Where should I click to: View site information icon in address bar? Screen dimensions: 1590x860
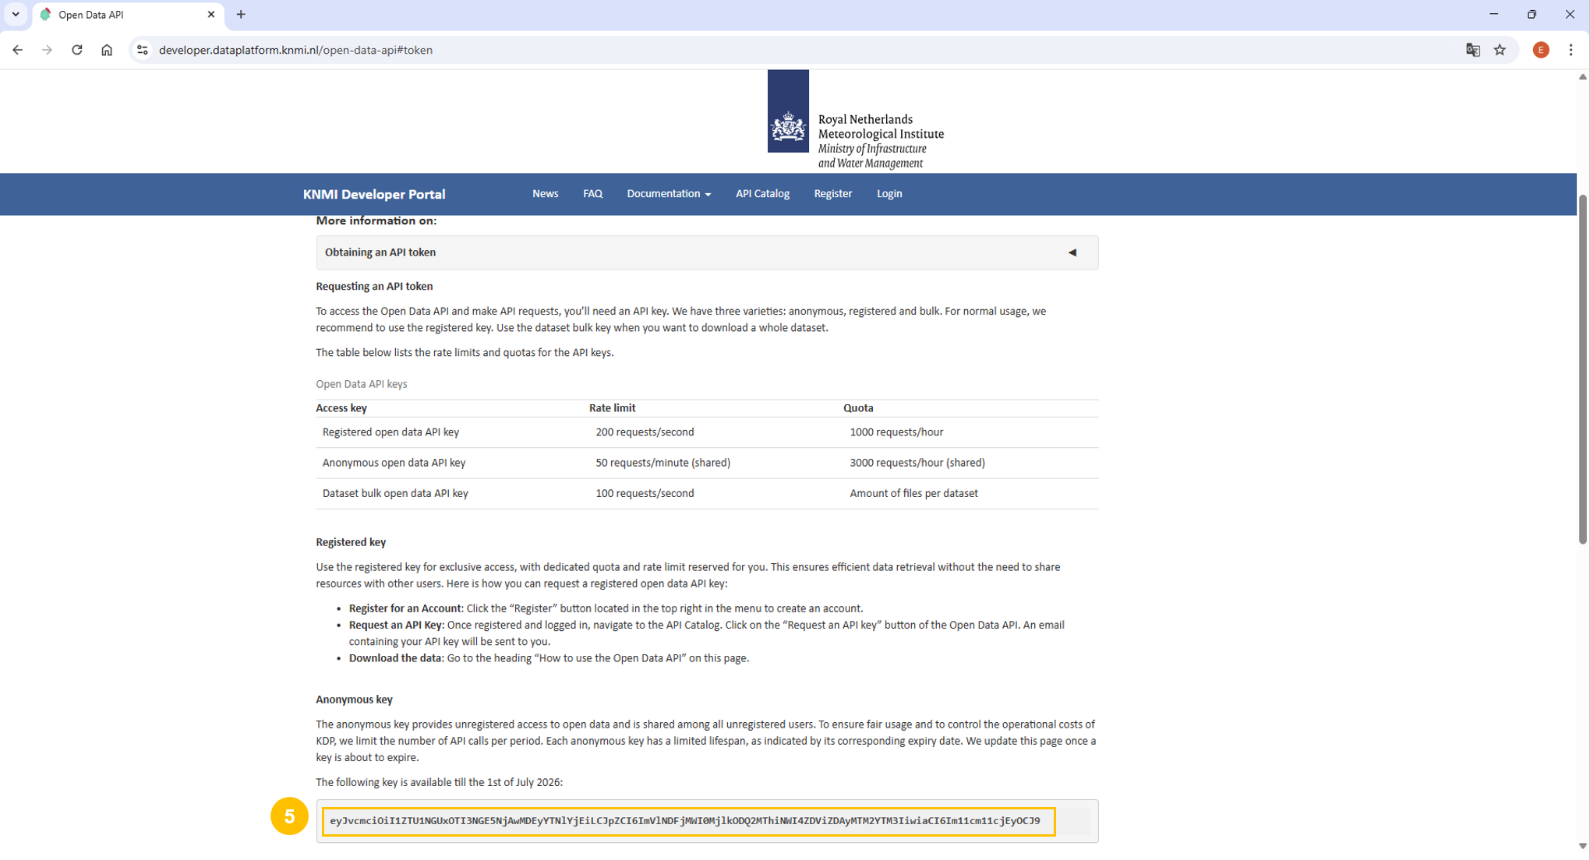142,50
